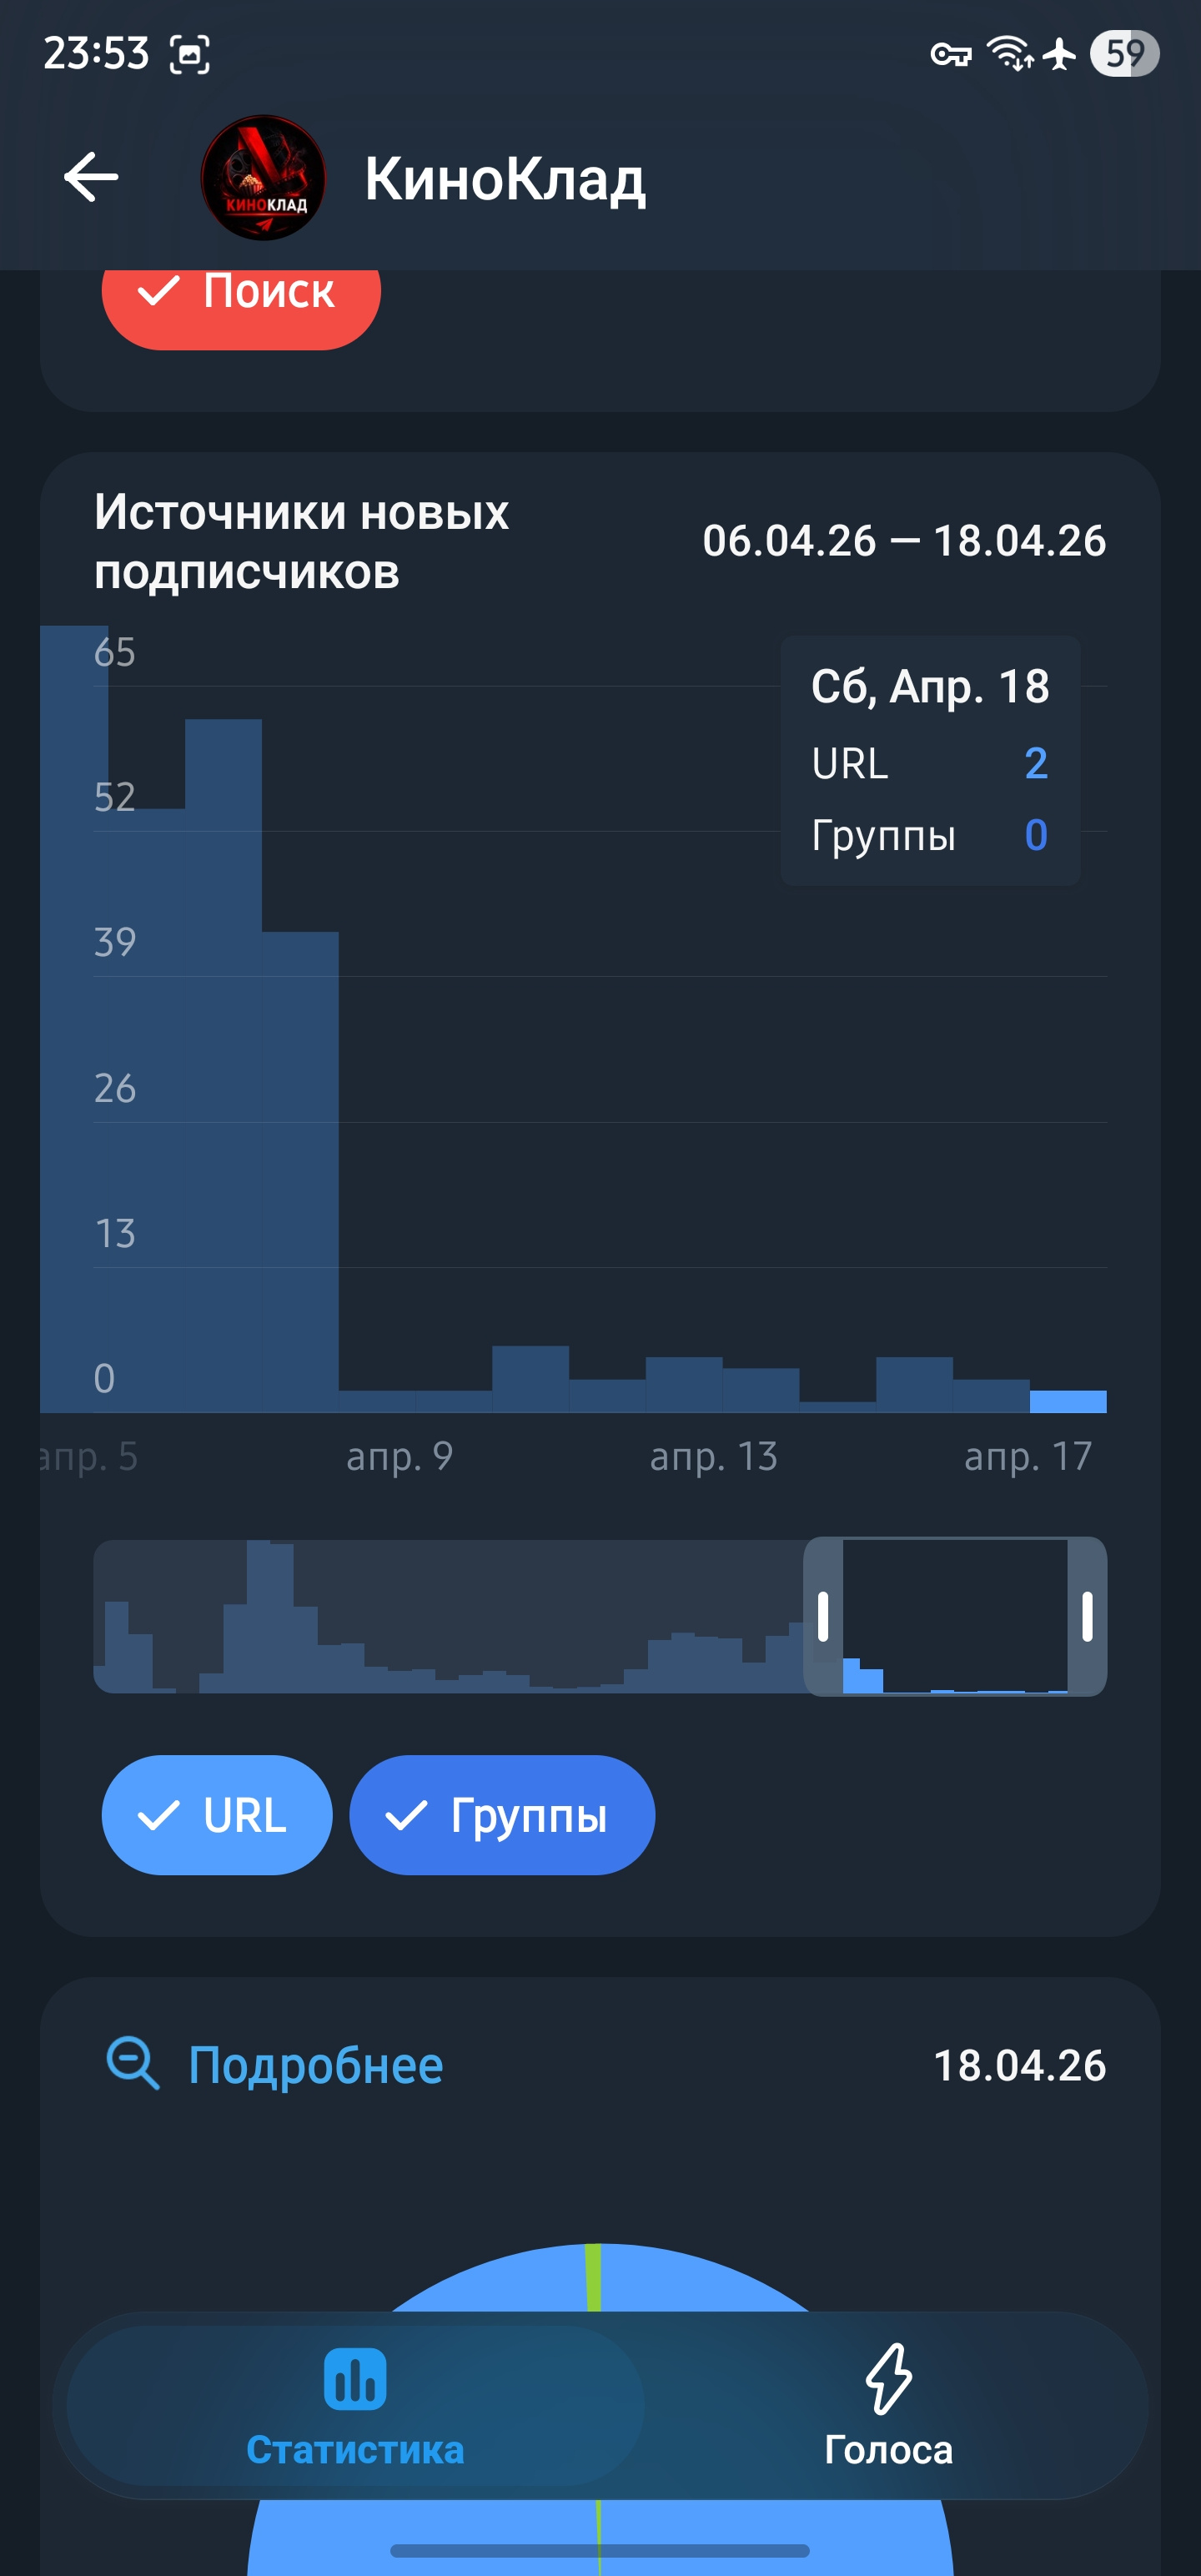
Task: Tap the bar chart Статистика icon
Action: click(355, 2379)
